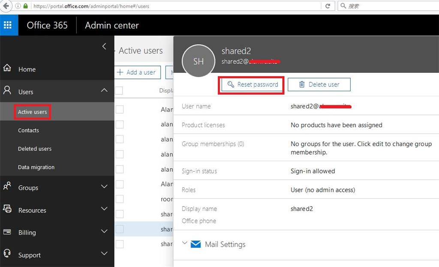Click the plus icon beside Add a user

(120, 72)
